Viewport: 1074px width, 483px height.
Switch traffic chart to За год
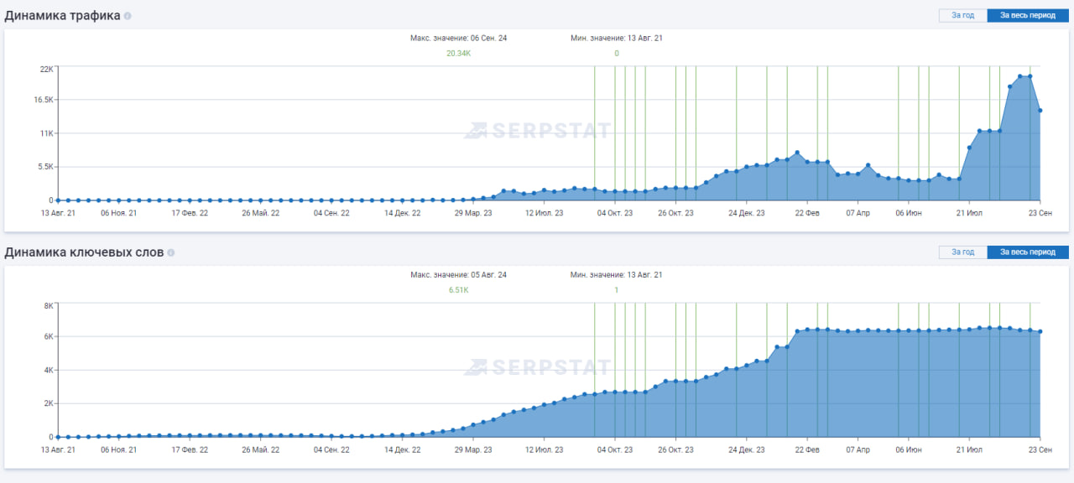tap(962, 15)
